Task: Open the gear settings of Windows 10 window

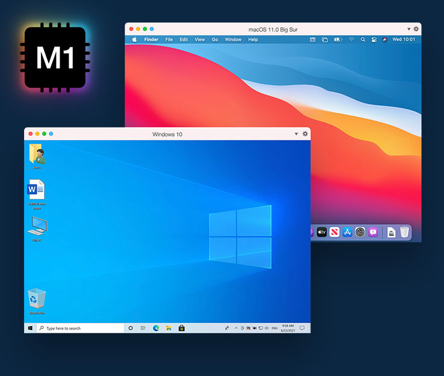Action: 305,134
